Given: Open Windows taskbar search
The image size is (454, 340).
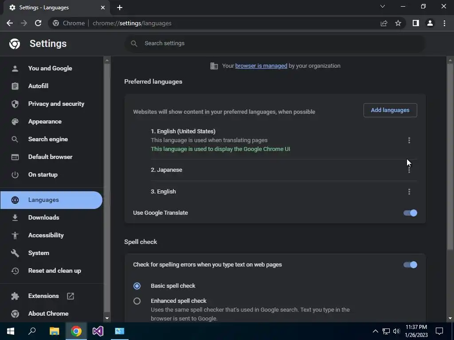Looking at the screenshot, I should pyautogui.click(x=32, y=331).
